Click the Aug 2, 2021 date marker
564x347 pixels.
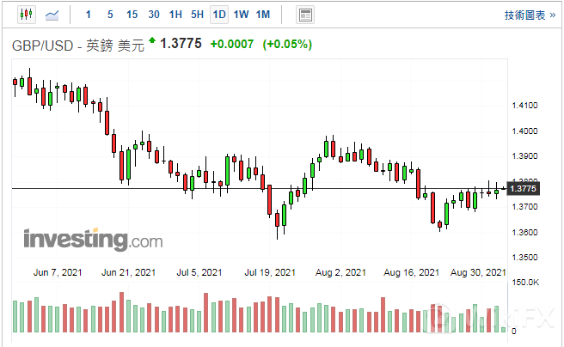(340, 272)
